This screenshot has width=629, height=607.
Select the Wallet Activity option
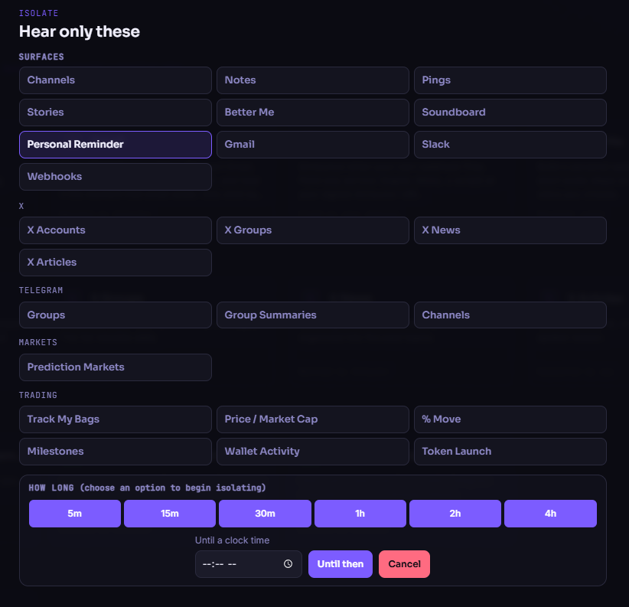312,452
